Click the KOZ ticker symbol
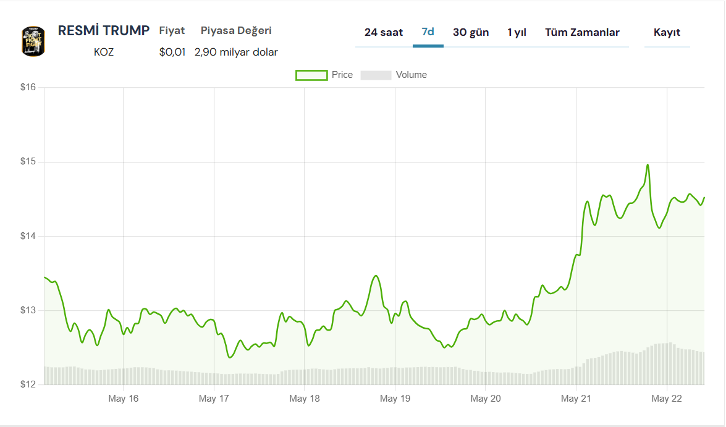 pyautogui.click(x=104, y=52)
